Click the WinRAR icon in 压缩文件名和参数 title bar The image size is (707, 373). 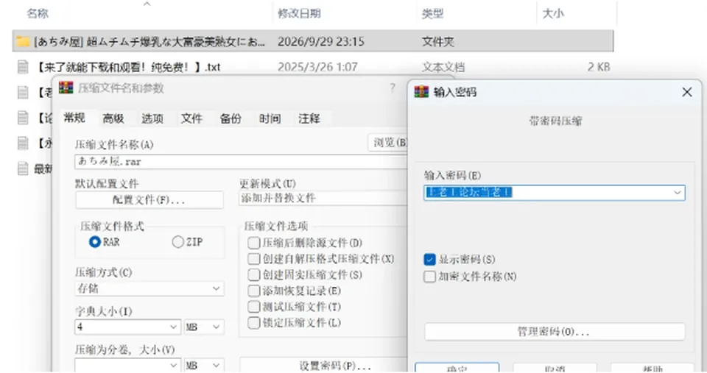(x=66, y=88)
